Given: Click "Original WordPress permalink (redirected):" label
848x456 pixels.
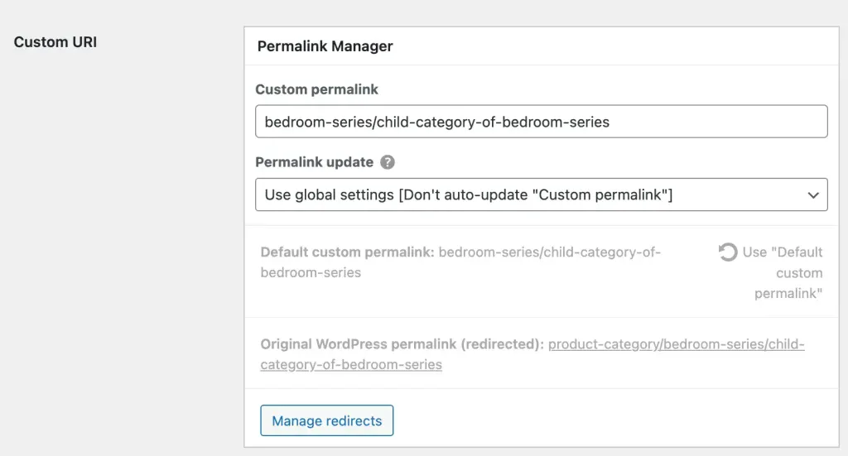Looking at the screenshot, I should (402, 344).
